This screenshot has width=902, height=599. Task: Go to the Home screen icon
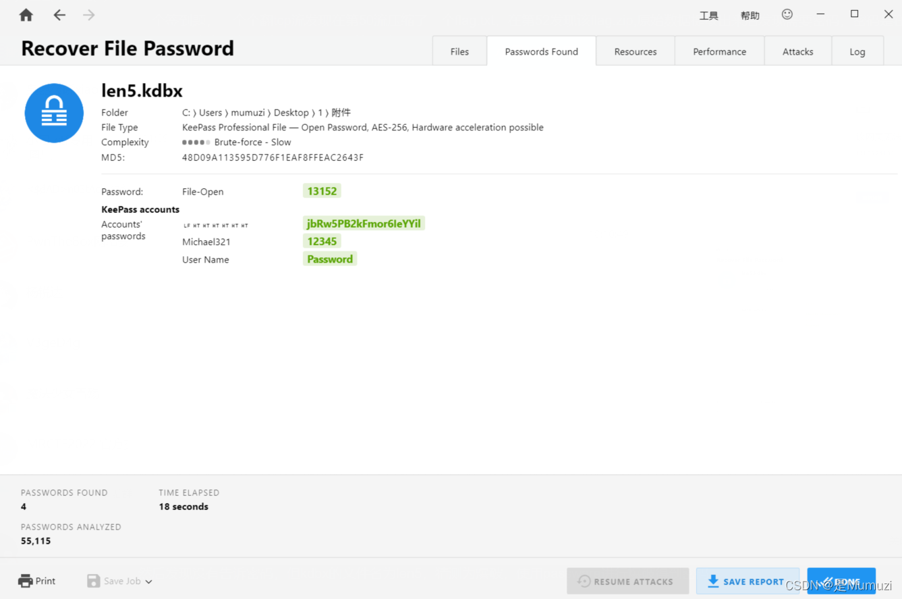(26, 15)
